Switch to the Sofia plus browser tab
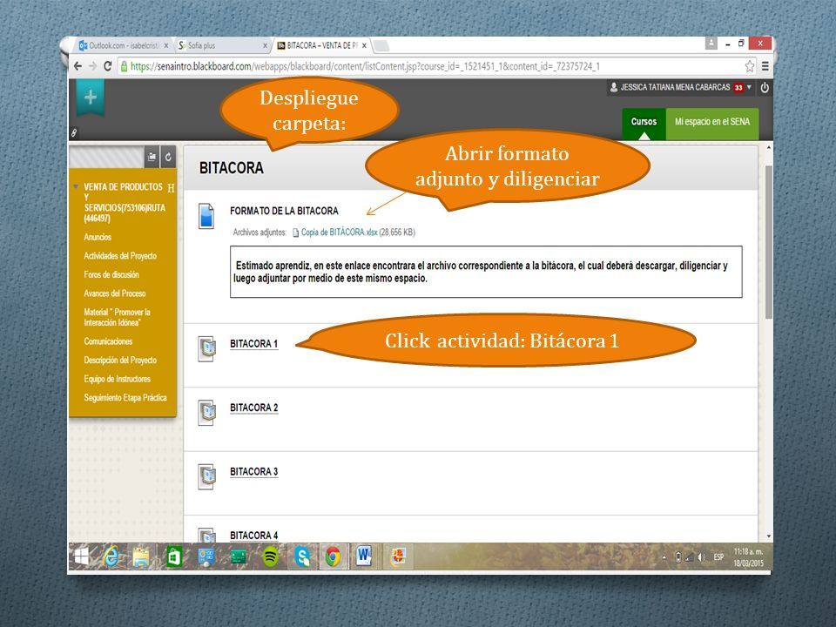Screen dimensions: 836x627 [223, 46]
